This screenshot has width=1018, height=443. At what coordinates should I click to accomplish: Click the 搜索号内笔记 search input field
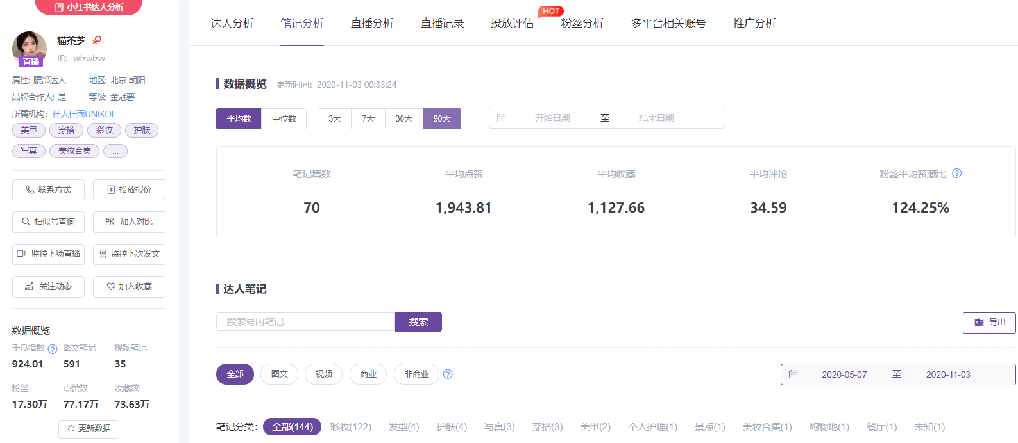pos(305,322)
